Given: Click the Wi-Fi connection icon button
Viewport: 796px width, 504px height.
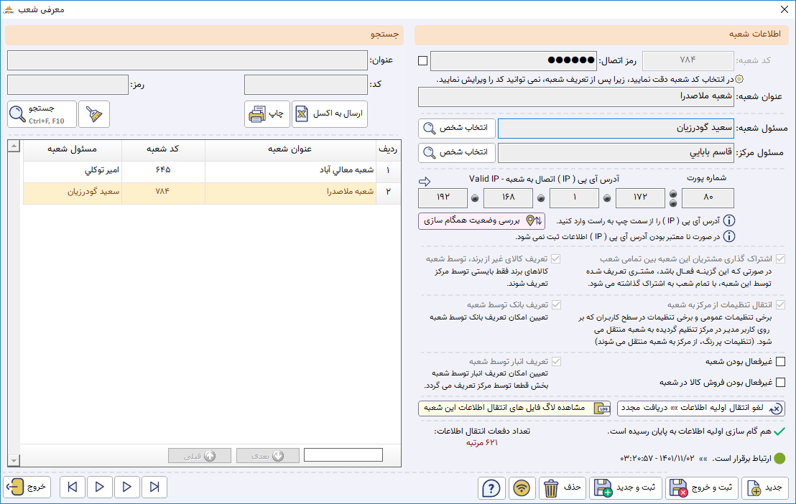Looking at the screenshot, I should point(522,487).
